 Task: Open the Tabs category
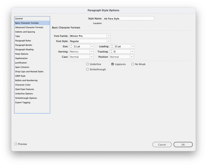32,36
